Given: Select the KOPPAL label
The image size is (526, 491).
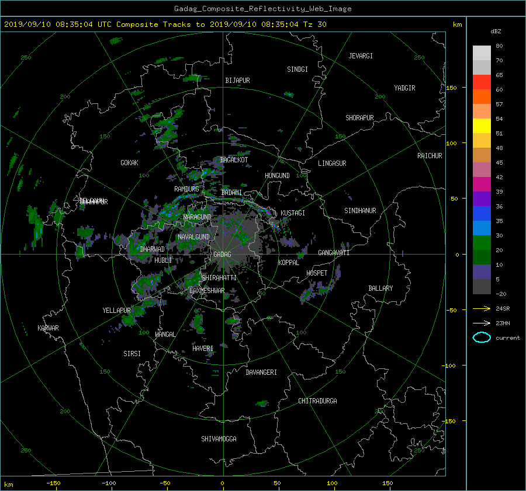Looking at the screenshot, I should click(289, 262).
